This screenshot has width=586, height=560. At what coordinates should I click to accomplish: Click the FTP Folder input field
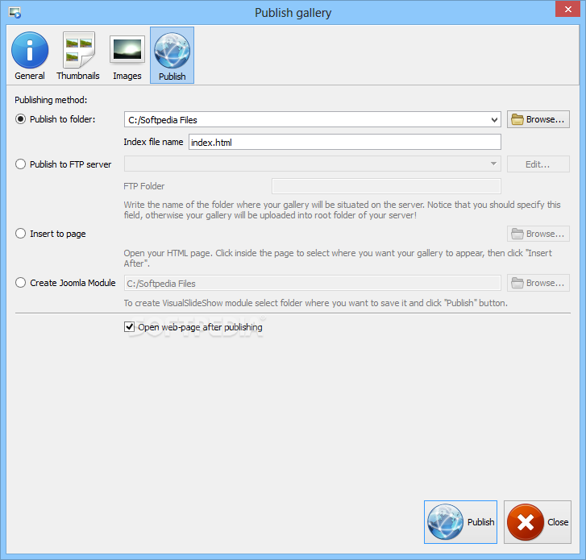[x=386, y=185]
